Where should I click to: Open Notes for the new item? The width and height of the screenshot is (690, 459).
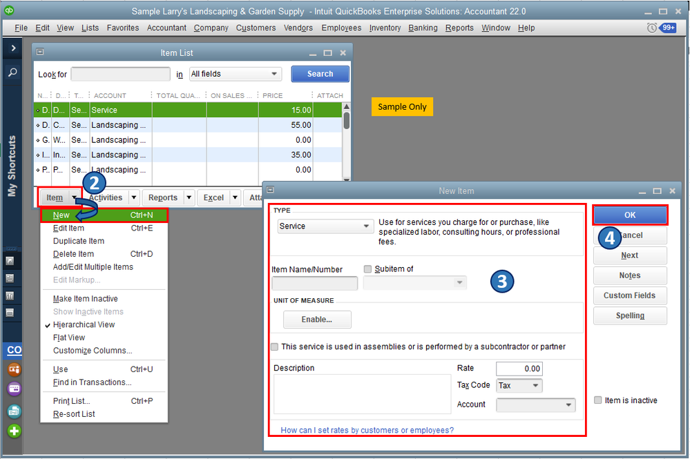pyautogui.click(x=630, y=275)
